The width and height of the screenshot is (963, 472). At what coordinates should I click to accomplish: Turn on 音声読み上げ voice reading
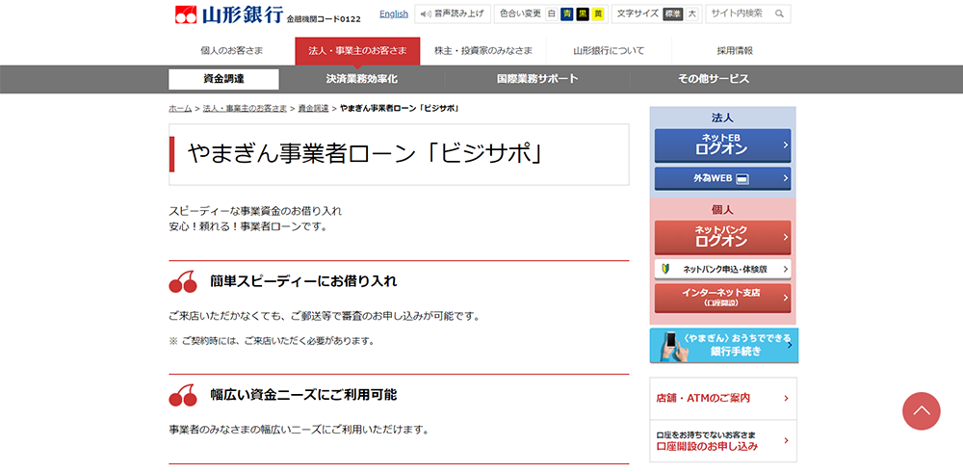(454, 13)
